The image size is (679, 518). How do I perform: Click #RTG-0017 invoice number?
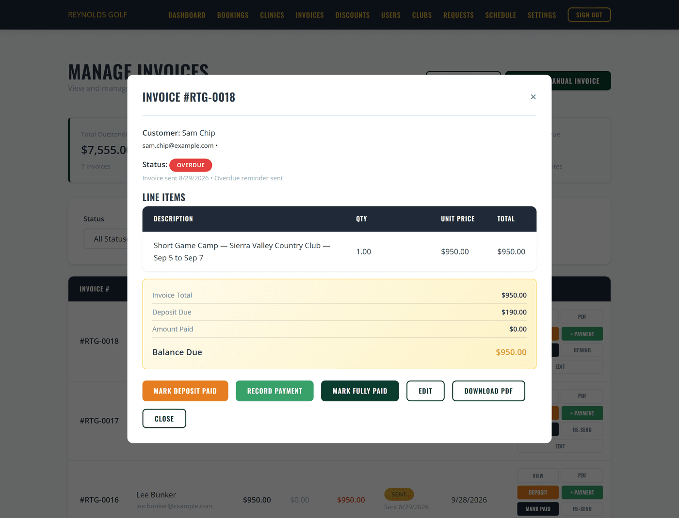click(x=99, y=421)
